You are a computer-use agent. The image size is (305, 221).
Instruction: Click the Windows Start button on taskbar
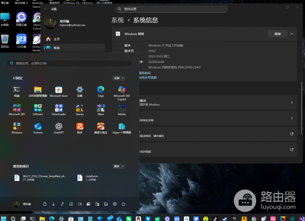[x=4, y=218]
